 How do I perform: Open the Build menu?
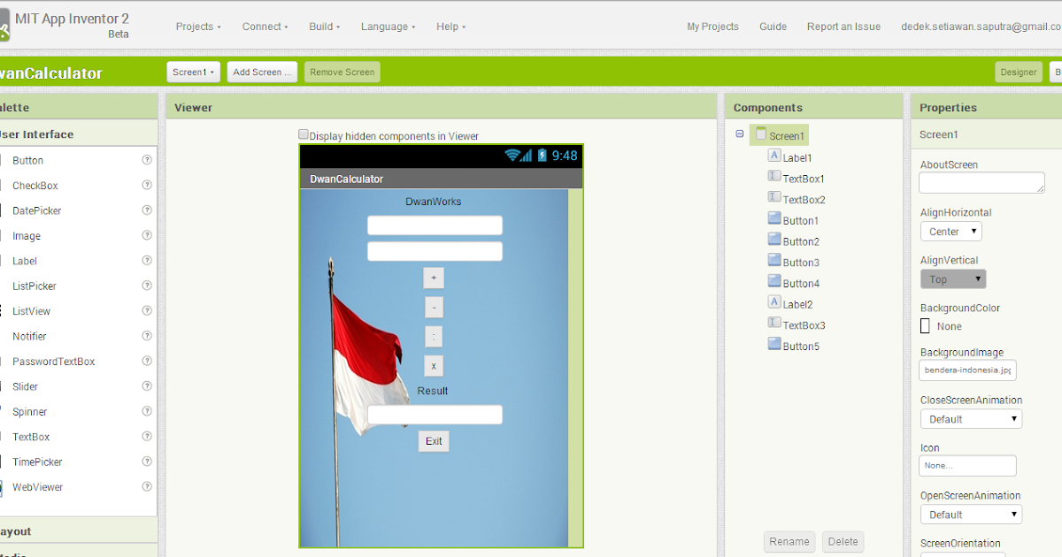(322, 27)
